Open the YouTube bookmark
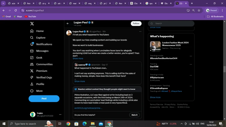The image size is (226, 127). tap(30, 16)
